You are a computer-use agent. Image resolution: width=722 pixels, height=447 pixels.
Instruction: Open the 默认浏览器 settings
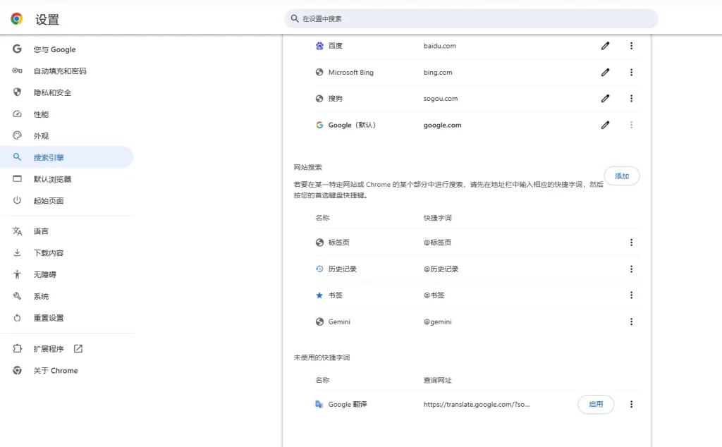(x=67, y=179)
